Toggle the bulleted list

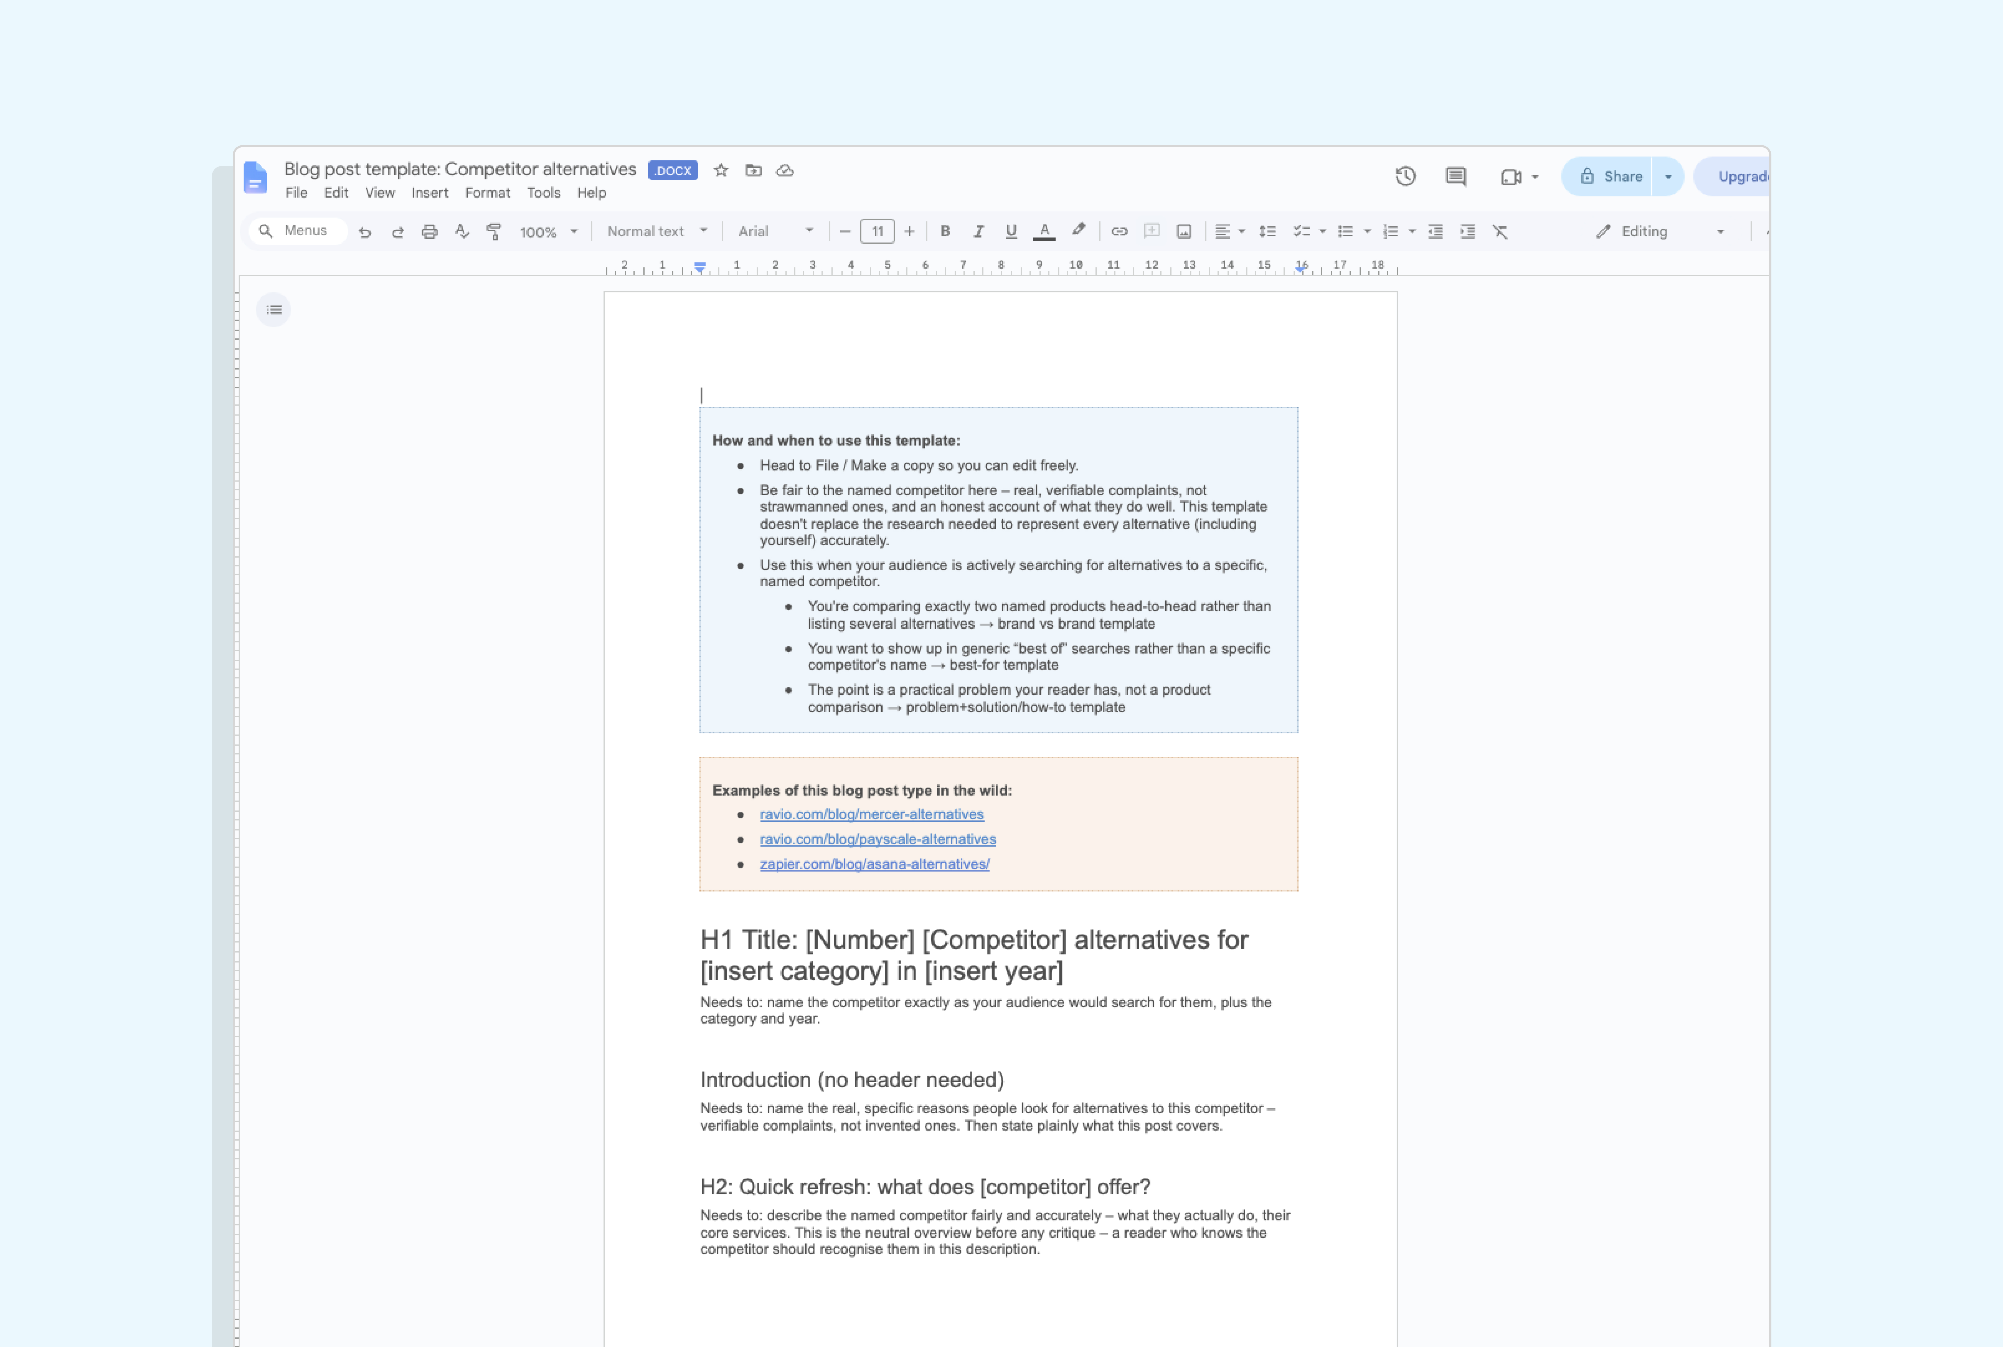click(x=1346, y=231)
